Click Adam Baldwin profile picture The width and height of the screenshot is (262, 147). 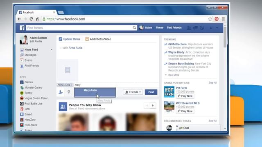tap(24, 40)
